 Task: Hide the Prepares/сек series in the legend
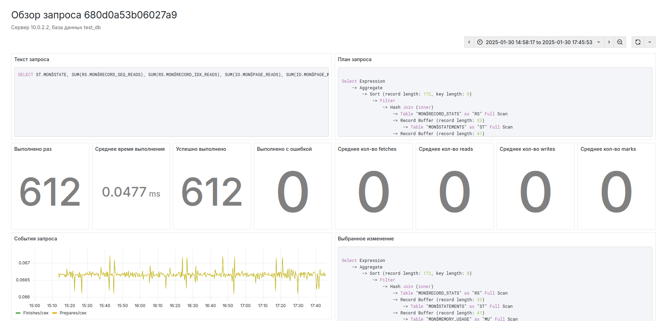pos(72,313)
